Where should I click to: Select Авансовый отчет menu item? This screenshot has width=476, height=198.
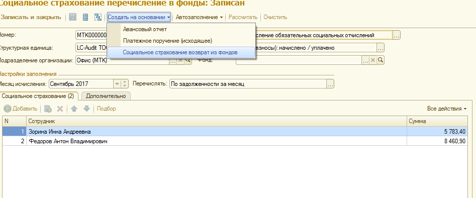point(181,29)
